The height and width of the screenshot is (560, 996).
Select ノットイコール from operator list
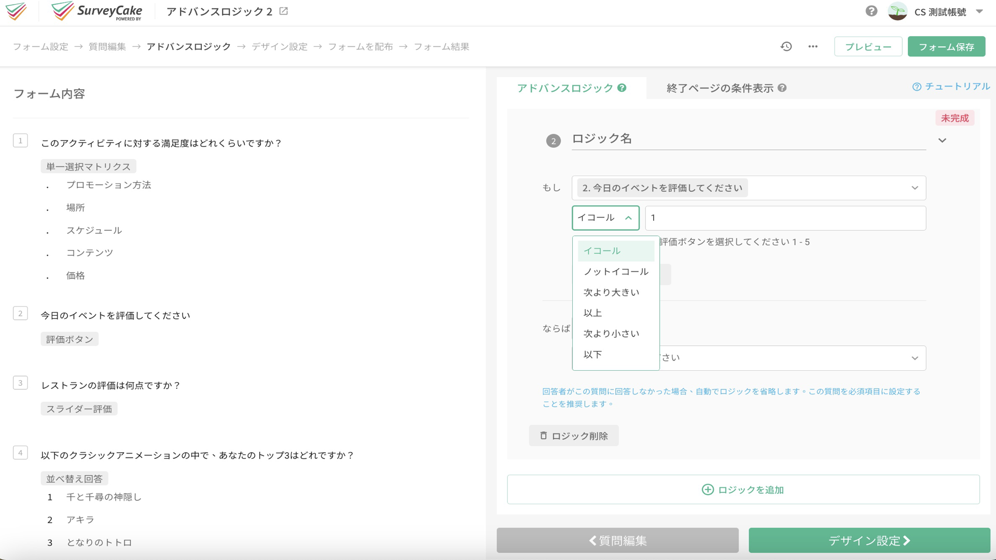click(616, 272)
